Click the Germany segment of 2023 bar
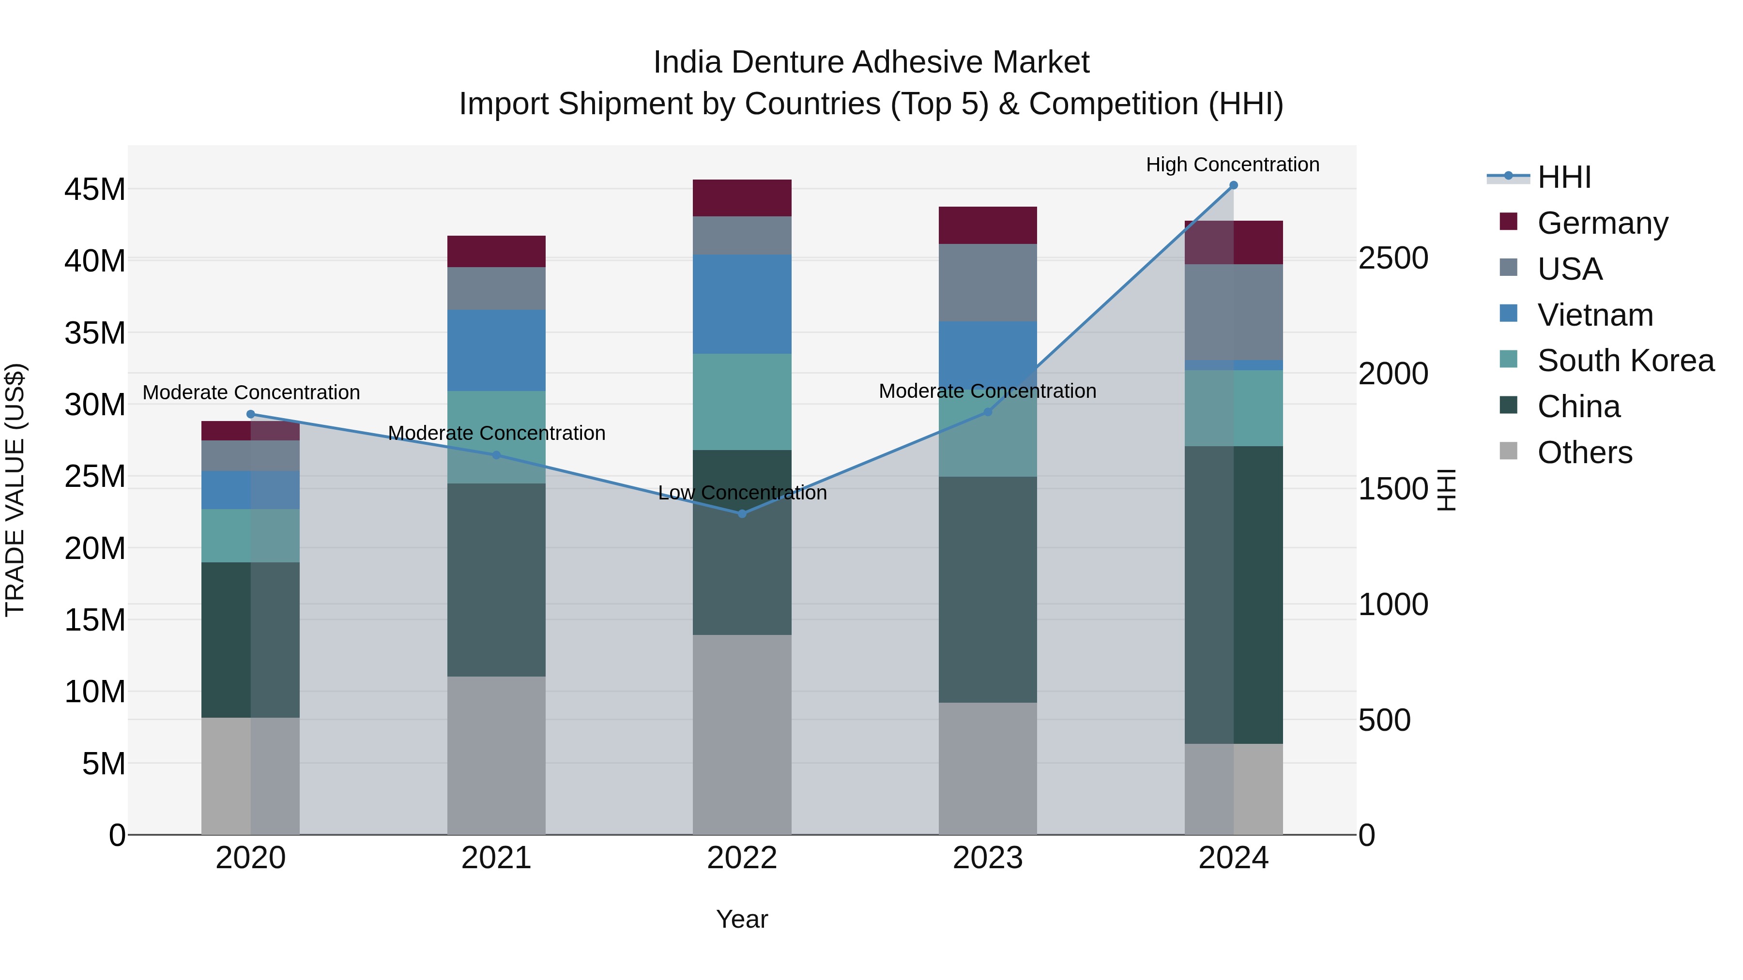 (988, 226)
